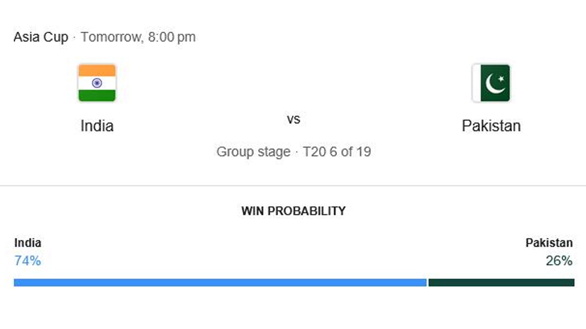586x329 pixels.
Task: Click Pakistan's 26% win percentage
Action: click(x=559, y=261)
